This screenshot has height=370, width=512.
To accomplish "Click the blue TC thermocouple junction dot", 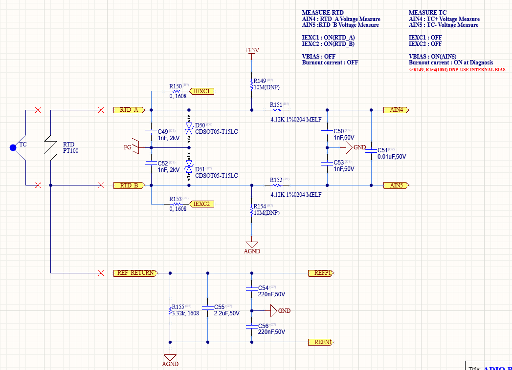I will [13, 148].
